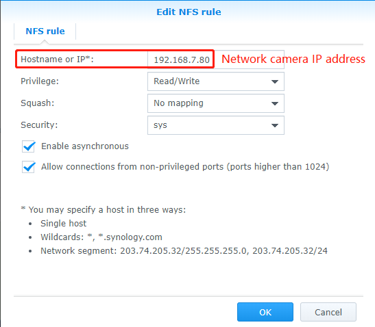Click the Enable asynchronous label text
Screen dimensions: 375x327
pos(85,146)
